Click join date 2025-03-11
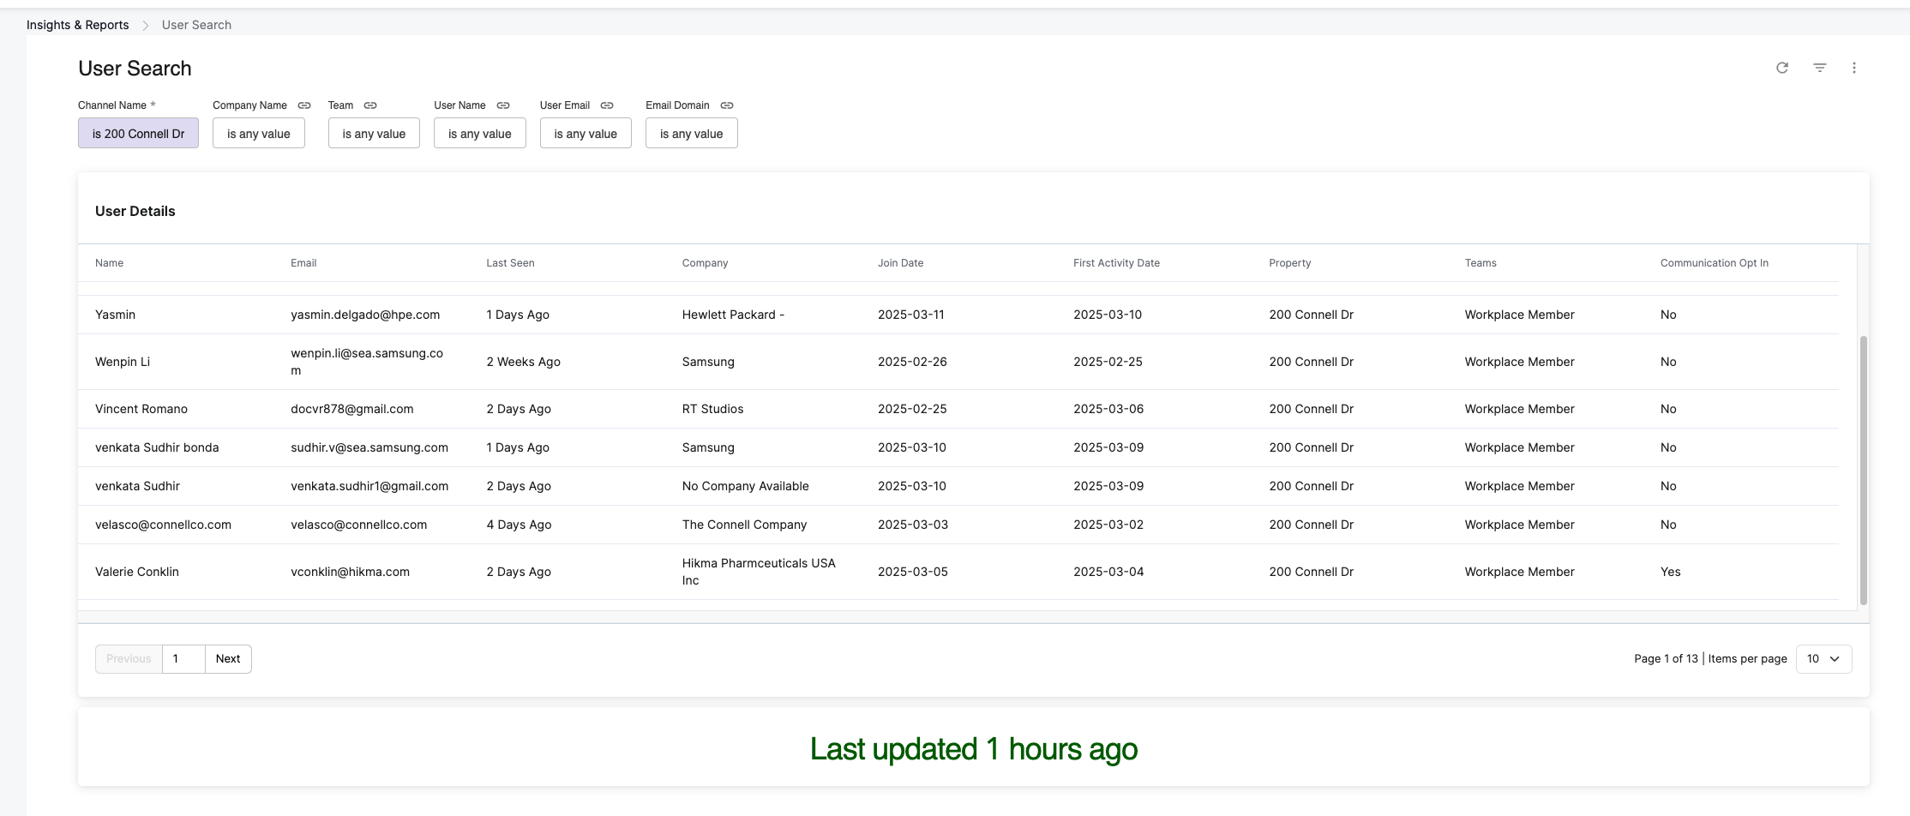This screenshot has height=816, width=1910. click(910, 315)
